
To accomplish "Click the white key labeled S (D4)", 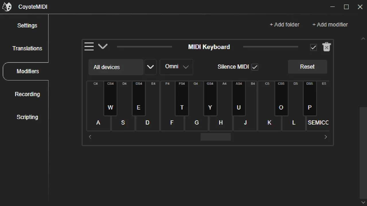I will tap(123, 123).
